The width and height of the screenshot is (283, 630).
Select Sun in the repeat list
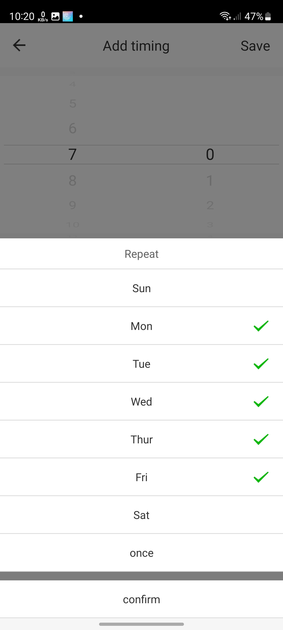(x=141, y=288)
